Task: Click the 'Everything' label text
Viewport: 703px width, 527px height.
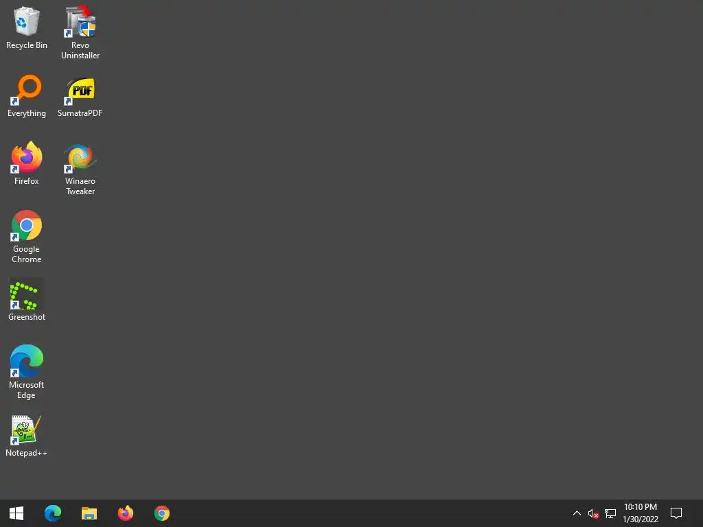Action: pyautogui.click(x=27, y=113)
